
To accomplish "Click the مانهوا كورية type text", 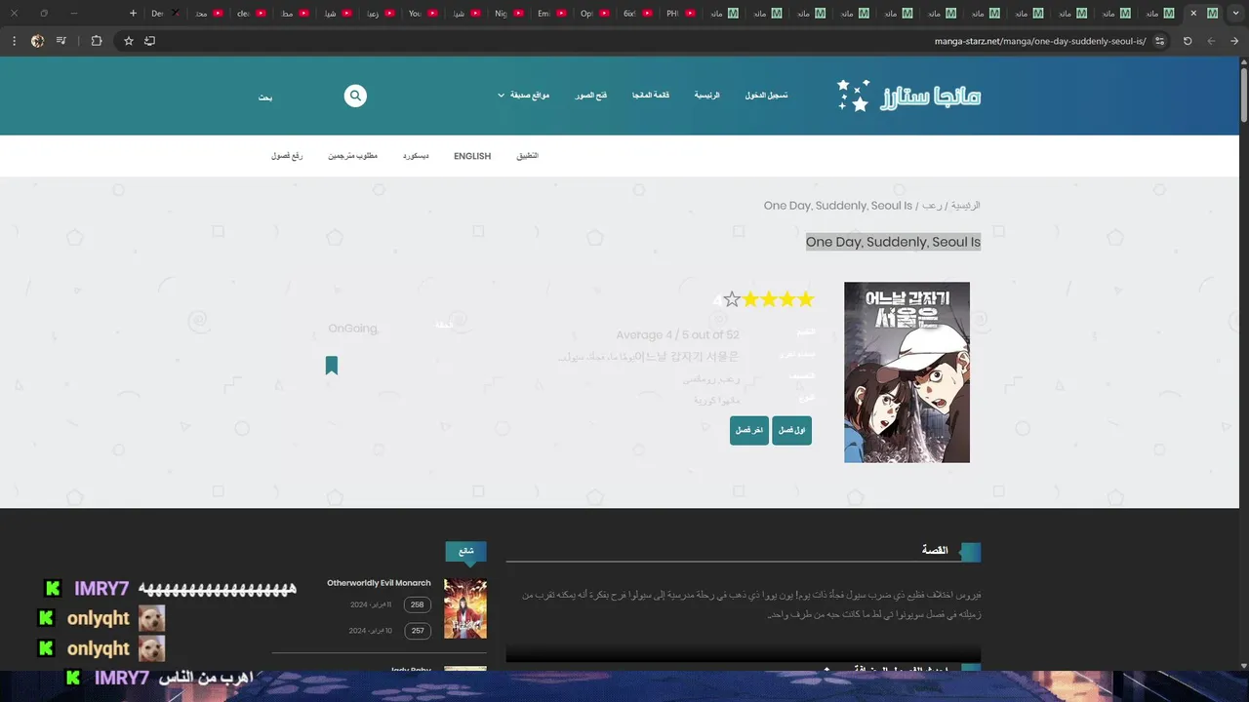I will coord(717,400).
